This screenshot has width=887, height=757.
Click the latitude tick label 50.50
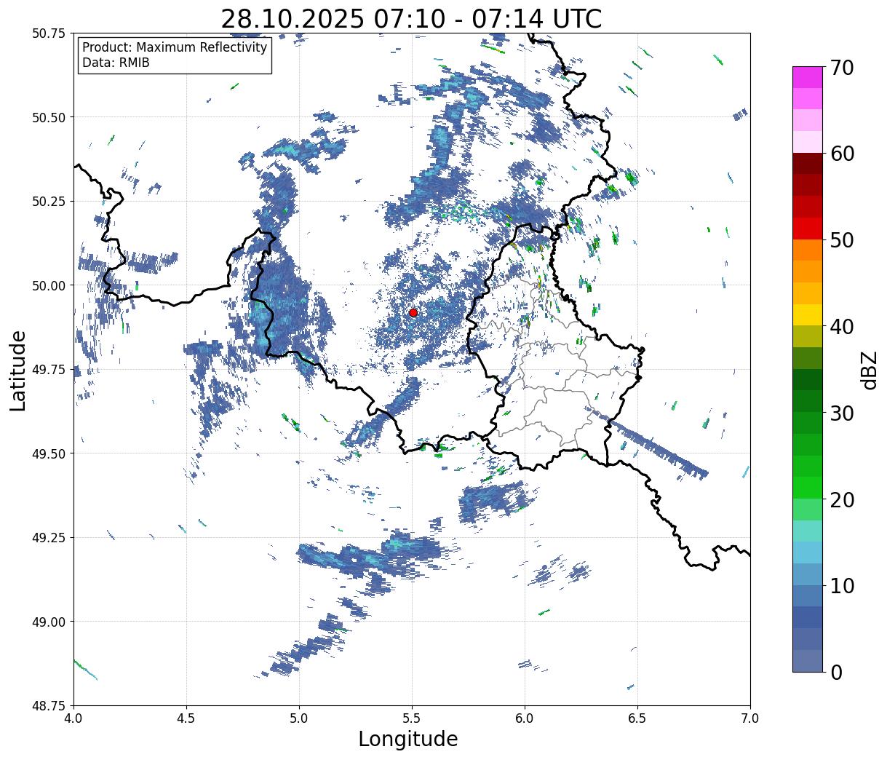pos(48,117)
